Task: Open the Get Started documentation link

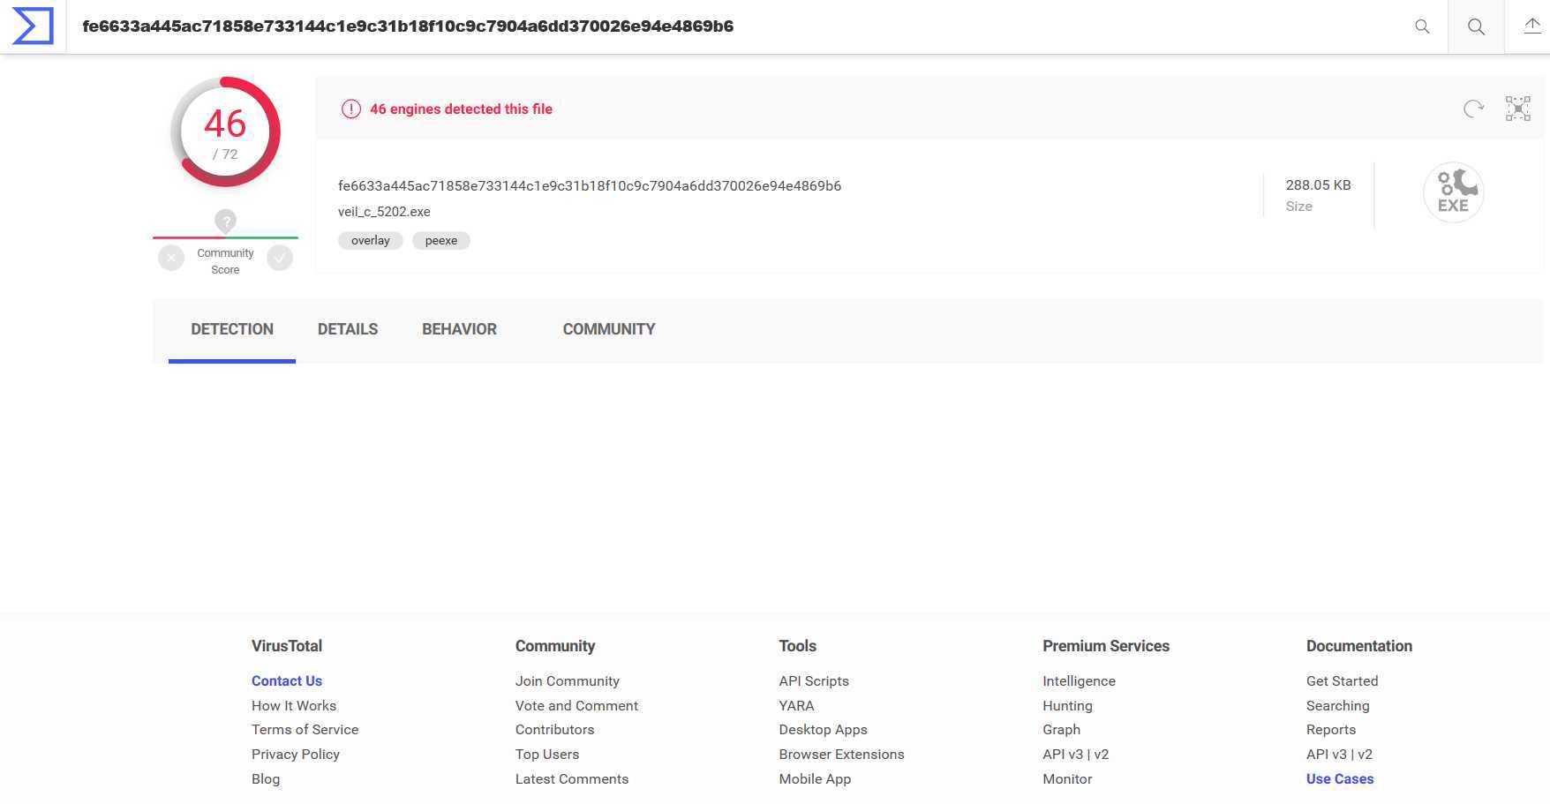Action: tap(1342, 681)
